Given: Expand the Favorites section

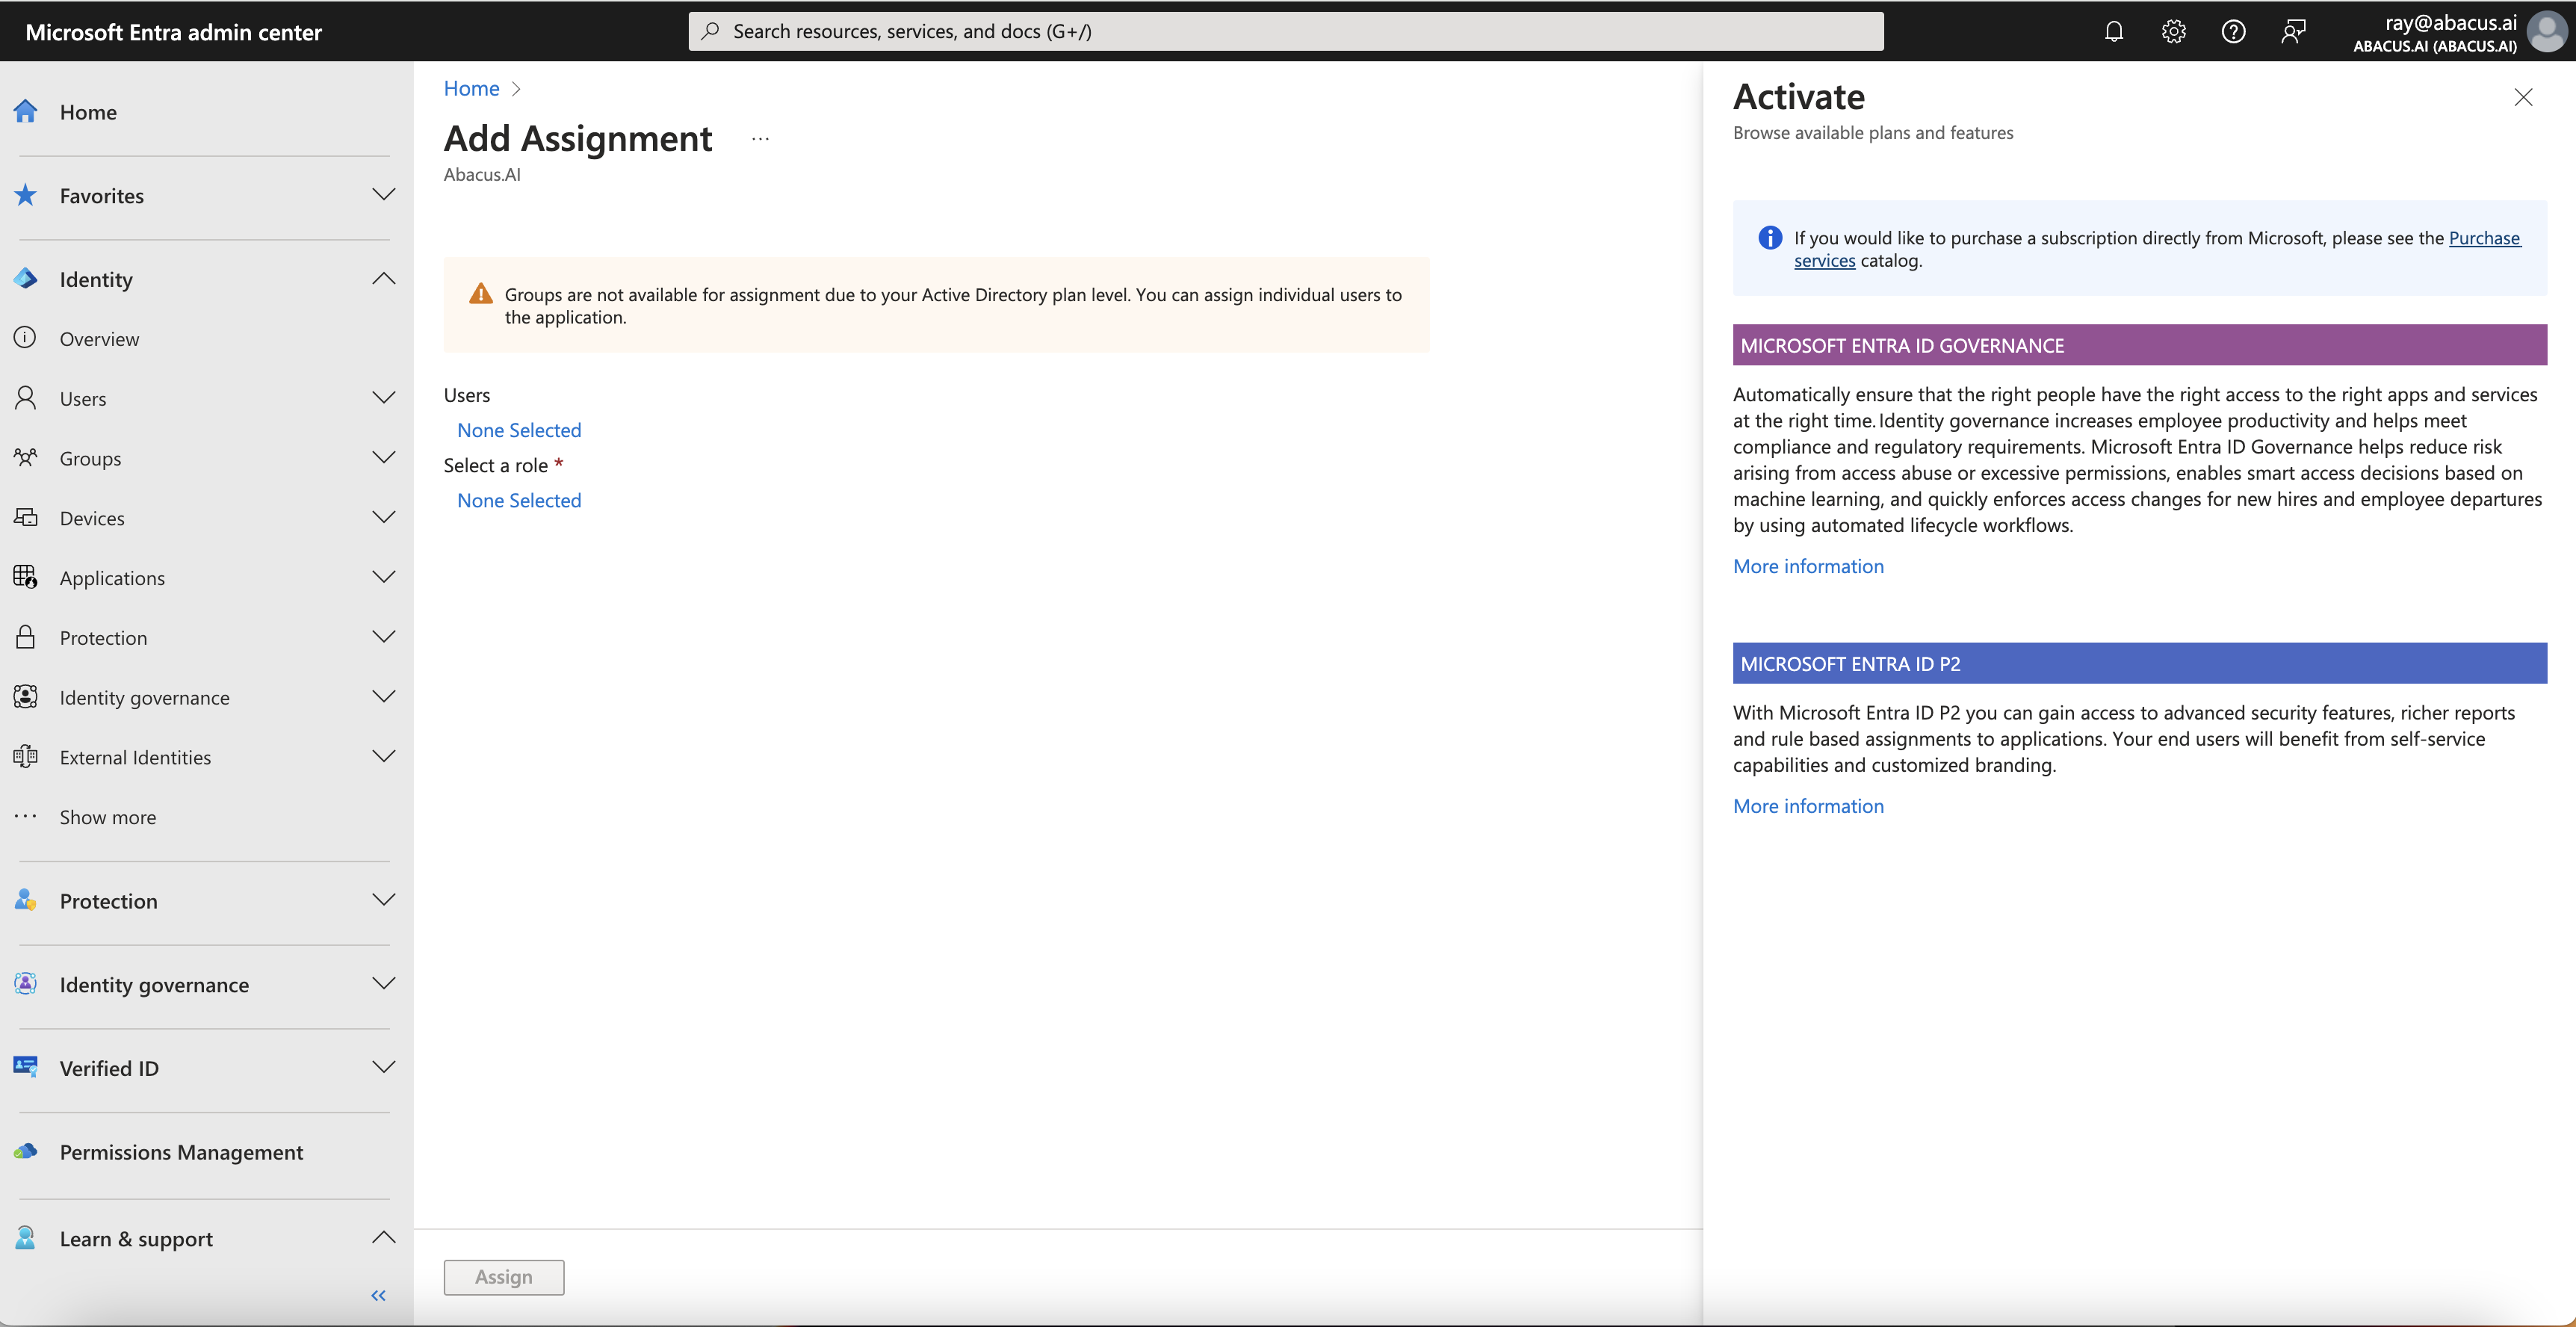Looking at the screenshot, I should point(384,194).
